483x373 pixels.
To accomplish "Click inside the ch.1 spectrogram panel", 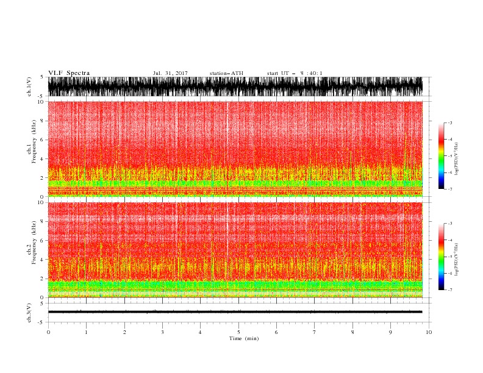I will coord(235,149).
